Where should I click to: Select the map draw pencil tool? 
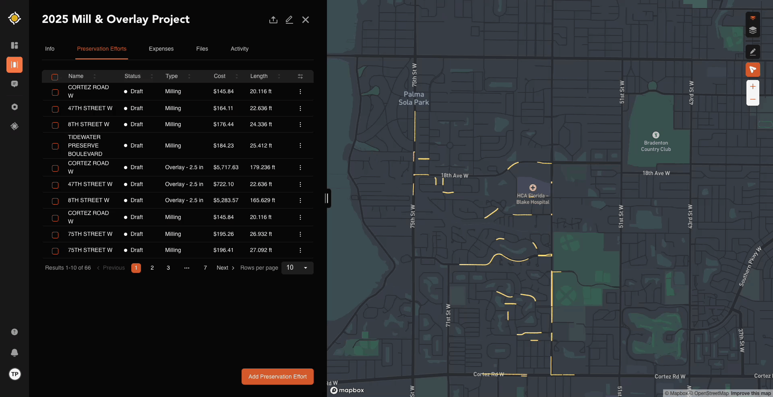(x=752, y=52)
